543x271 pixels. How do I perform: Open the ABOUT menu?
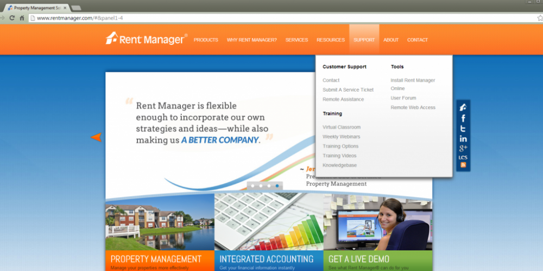click(391, 40)
